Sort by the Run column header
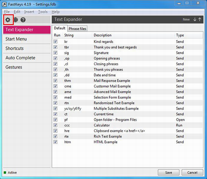Screen dimensions: 207x179 pos(57,35)
